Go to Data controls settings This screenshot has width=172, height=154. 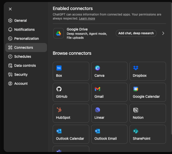click(x=25, y=66)
